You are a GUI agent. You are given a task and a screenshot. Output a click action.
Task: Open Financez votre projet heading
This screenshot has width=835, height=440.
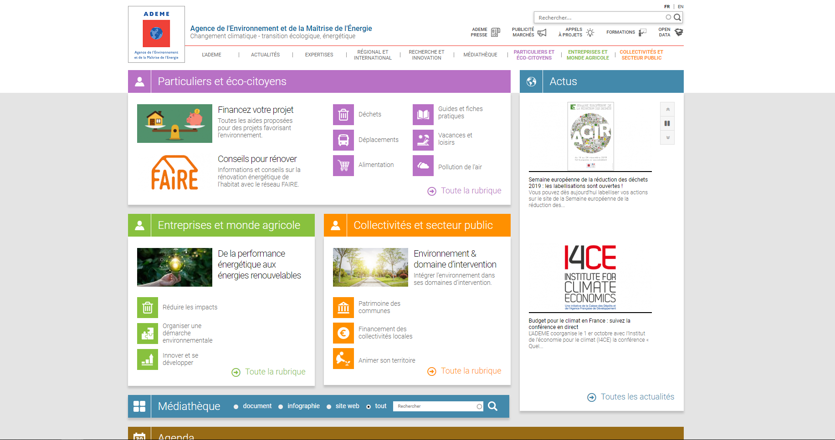256,110
